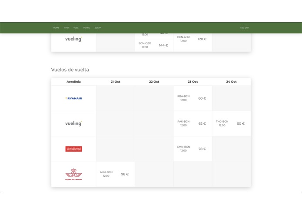The height and width of the screenshot is (214, 302).
Task: Click the 98 € price
Action: click(125, 174)
